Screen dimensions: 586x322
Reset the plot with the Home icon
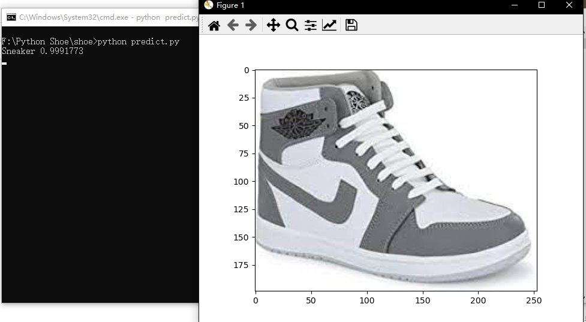click(x=214, y=25)
